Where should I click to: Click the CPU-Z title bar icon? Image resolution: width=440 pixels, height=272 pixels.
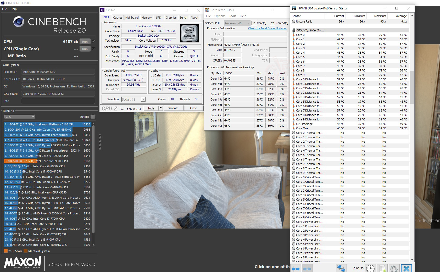102,10
